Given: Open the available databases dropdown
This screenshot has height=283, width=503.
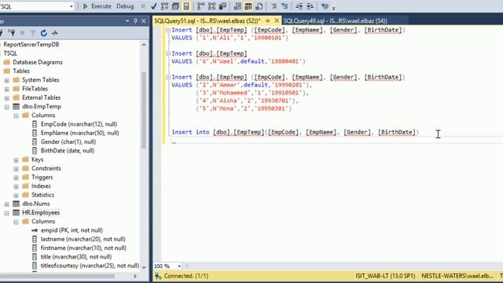Looking at the screenshot, I should (x=72, y=6).
